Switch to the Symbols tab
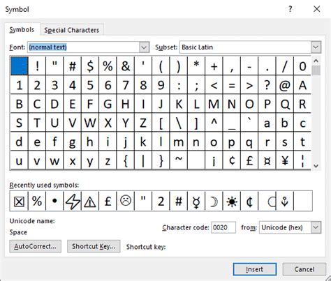The image size is (331, 281). coord(22,29)
